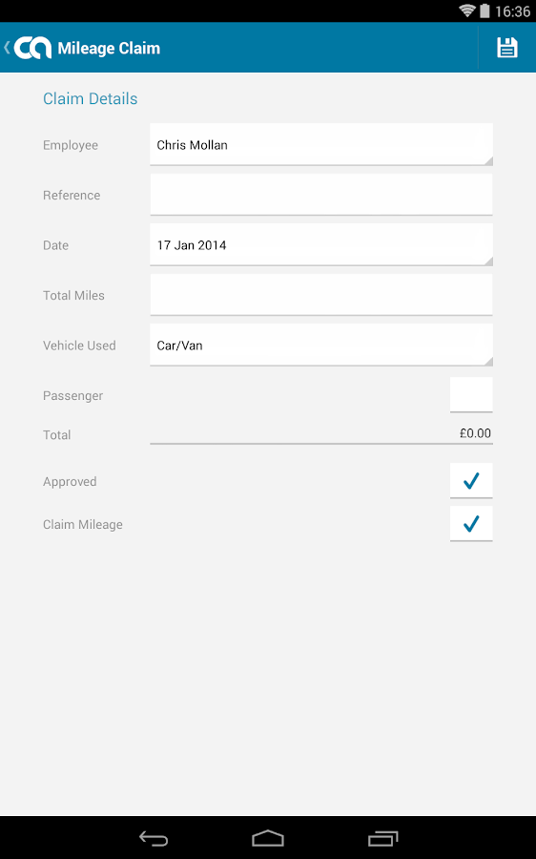Viewport: 536px width, 859px height.
Task: Uncheck the Approved checkbox
Action: click(471, 481)
